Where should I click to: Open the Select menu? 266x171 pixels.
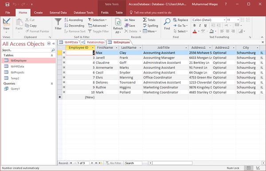(x=180, y=31)
